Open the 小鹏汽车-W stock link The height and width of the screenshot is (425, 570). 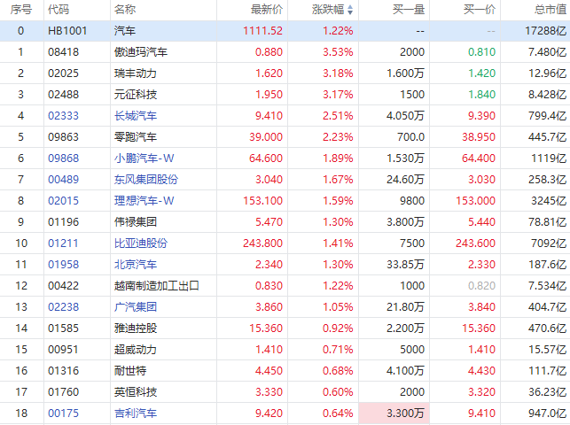click(144, 158)
